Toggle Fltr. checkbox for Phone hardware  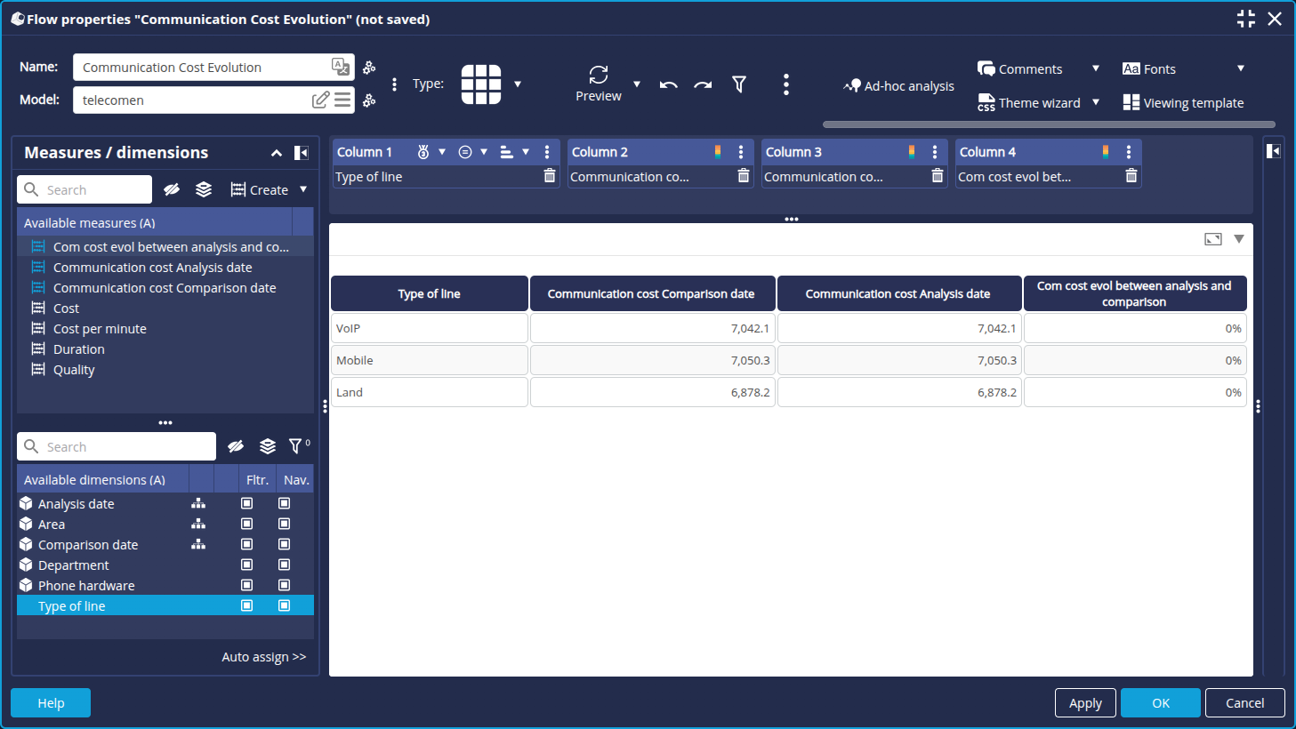(247, 585)
